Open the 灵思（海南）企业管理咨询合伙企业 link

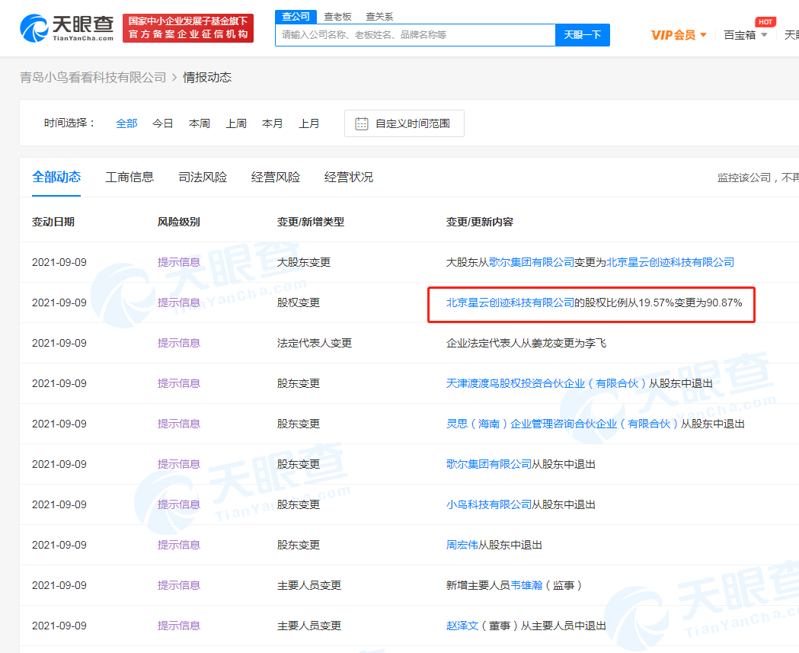point(563,424)
